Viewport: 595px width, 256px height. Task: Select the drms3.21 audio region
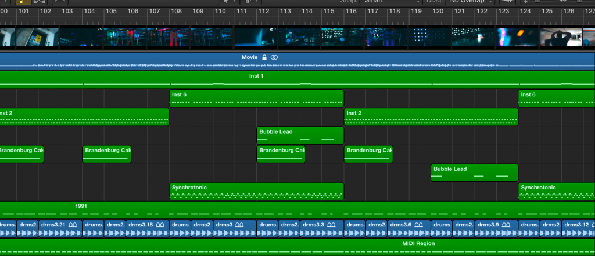(x=60, y=228)
